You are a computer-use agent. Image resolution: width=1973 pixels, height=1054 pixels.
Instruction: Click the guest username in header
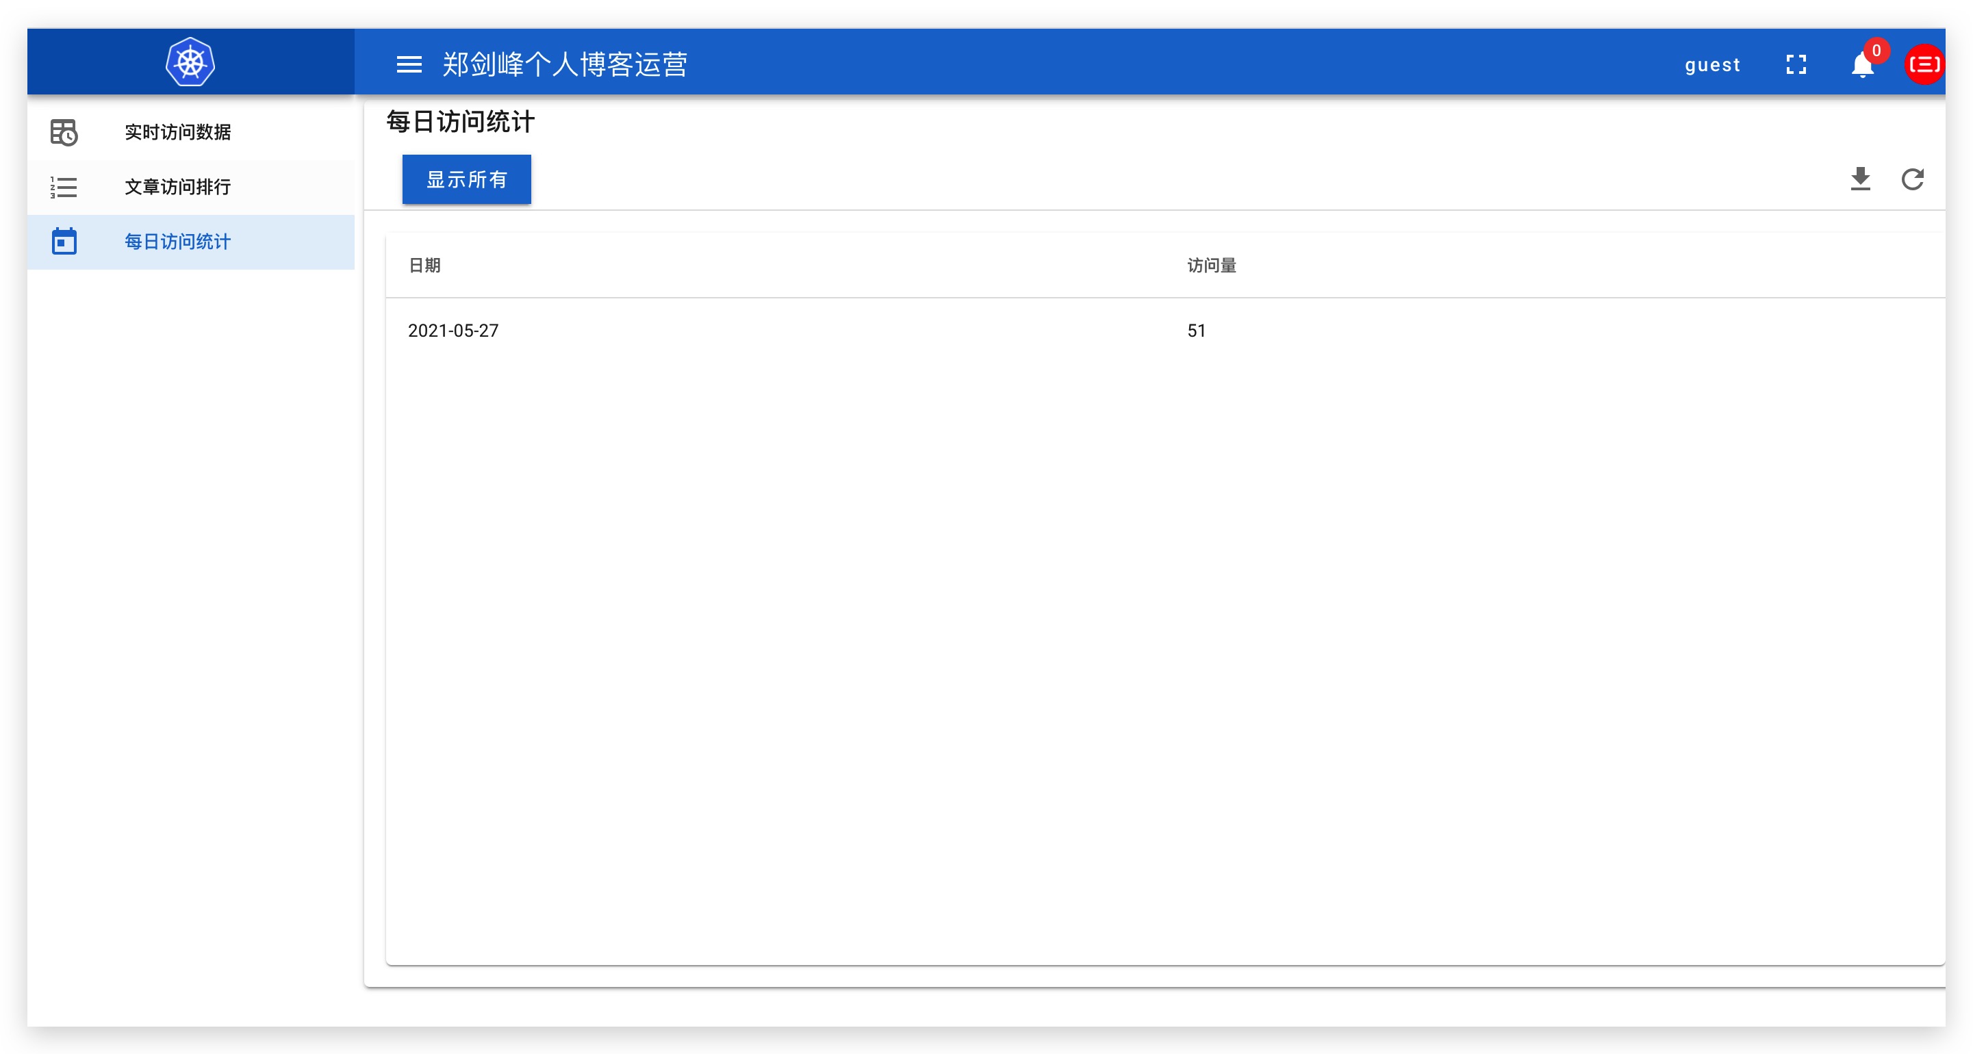coord(1711,65)
